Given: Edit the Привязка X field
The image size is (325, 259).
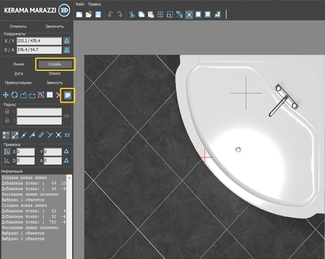Looking at the screenshot, I should tap(26, 152).
